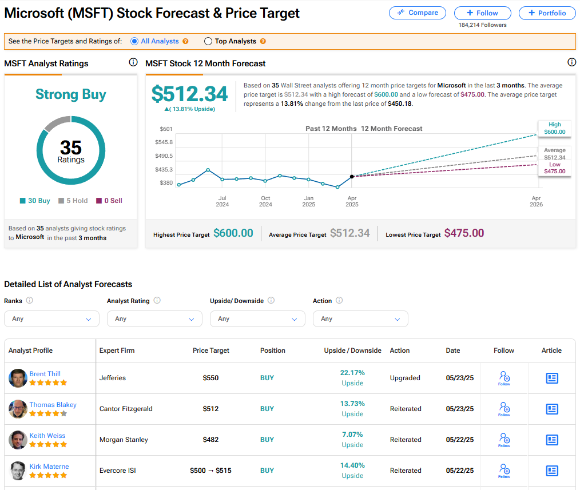Viewport: 580px width, 490px height.
Task: Click info icon at forecast panel's right
Action: pyautogui.click(x=571, y=62)
